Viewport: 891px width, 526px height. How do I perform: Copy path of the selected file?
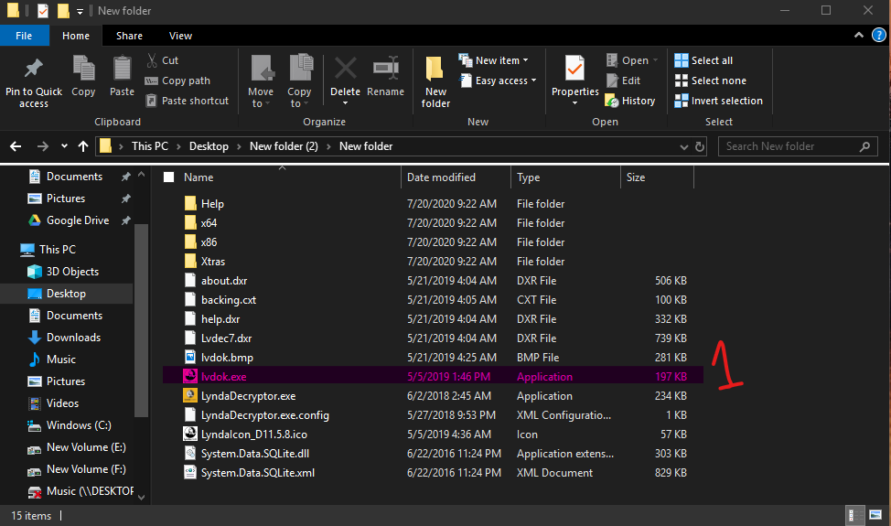point(177,81)
